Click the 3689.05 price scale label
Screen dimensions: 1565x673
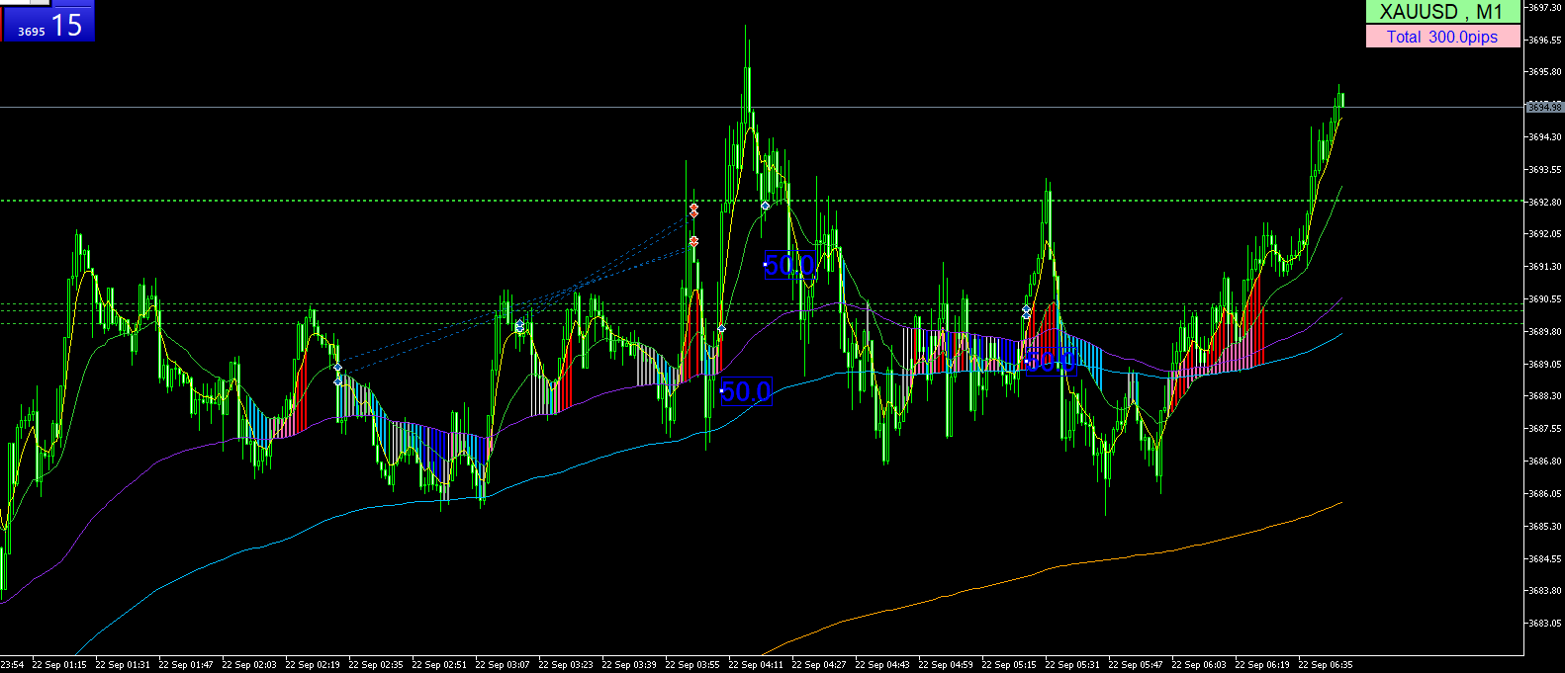1545,365
